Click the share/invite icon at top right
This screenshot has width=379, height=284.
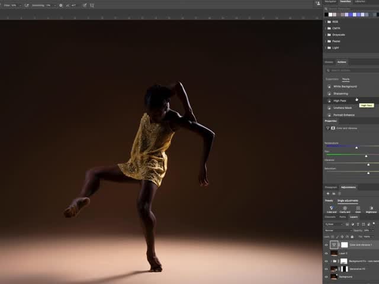click(x=318, y=3)
